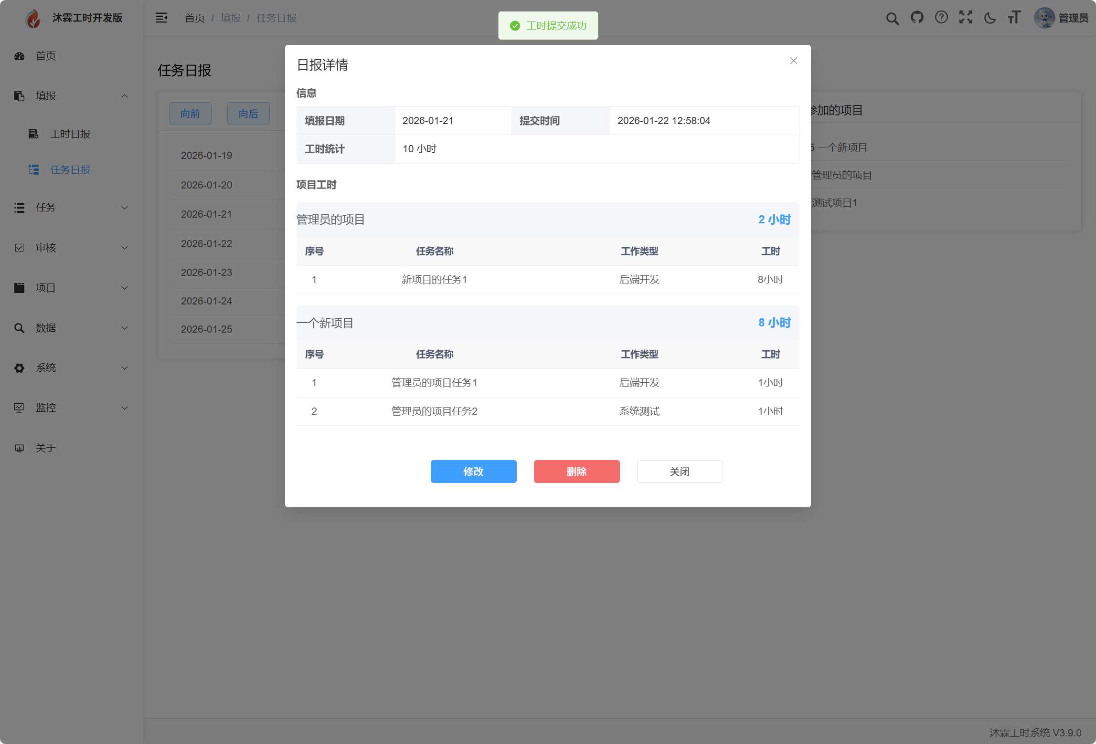Switch to dark theme with the moon toggle

(990, 18)
